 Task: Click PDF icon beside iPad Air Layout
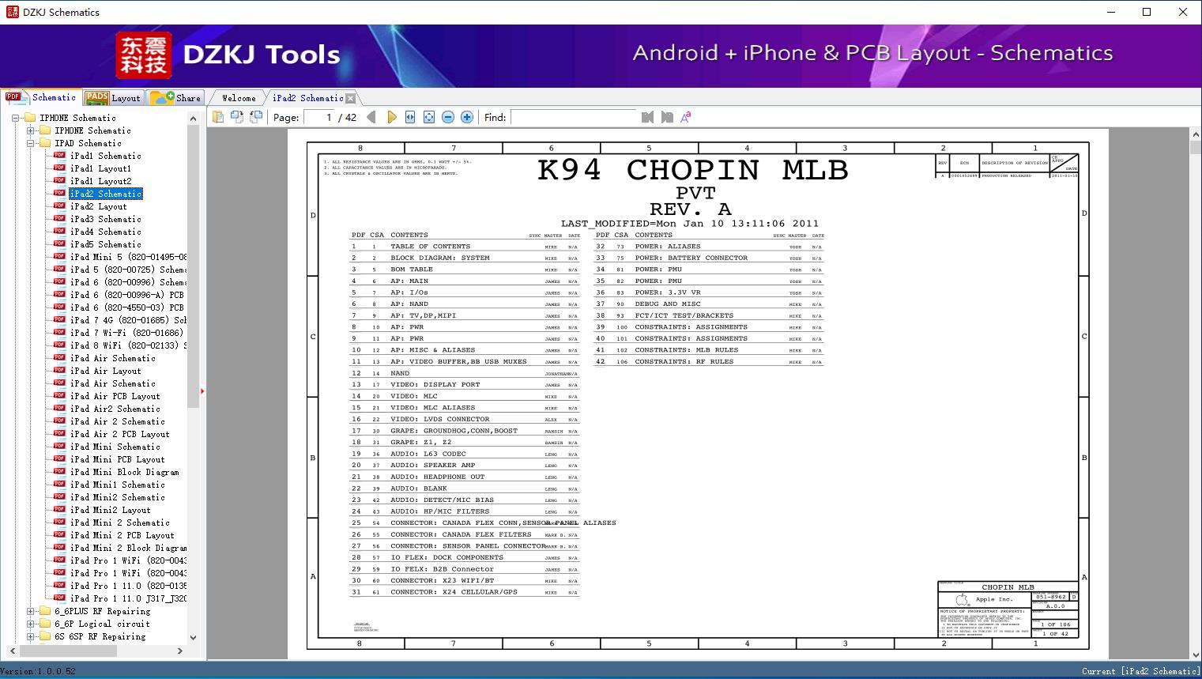point(59,371)
